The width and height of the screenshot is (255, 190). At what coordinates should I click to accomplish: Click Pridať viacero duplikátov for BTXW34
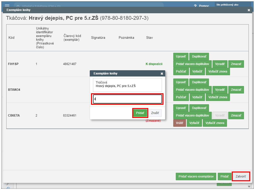pos(192,90)
